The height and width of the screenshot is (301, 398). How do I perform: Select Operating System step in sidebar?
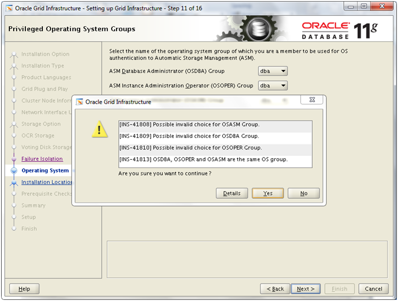(45, 170)
